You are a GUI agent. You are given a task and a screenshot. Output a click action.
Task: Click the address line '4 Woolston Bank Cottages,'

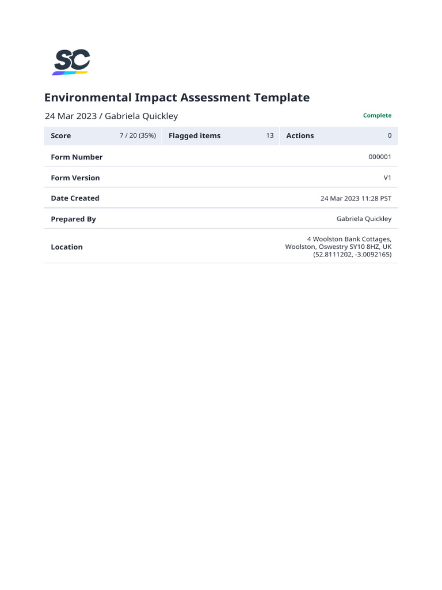tap(349, 239)
